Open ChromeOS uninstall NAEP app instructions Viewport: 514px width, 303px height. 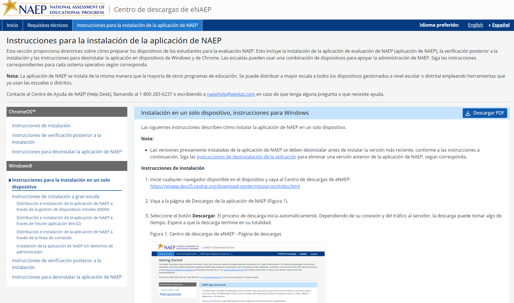point(67,152)
